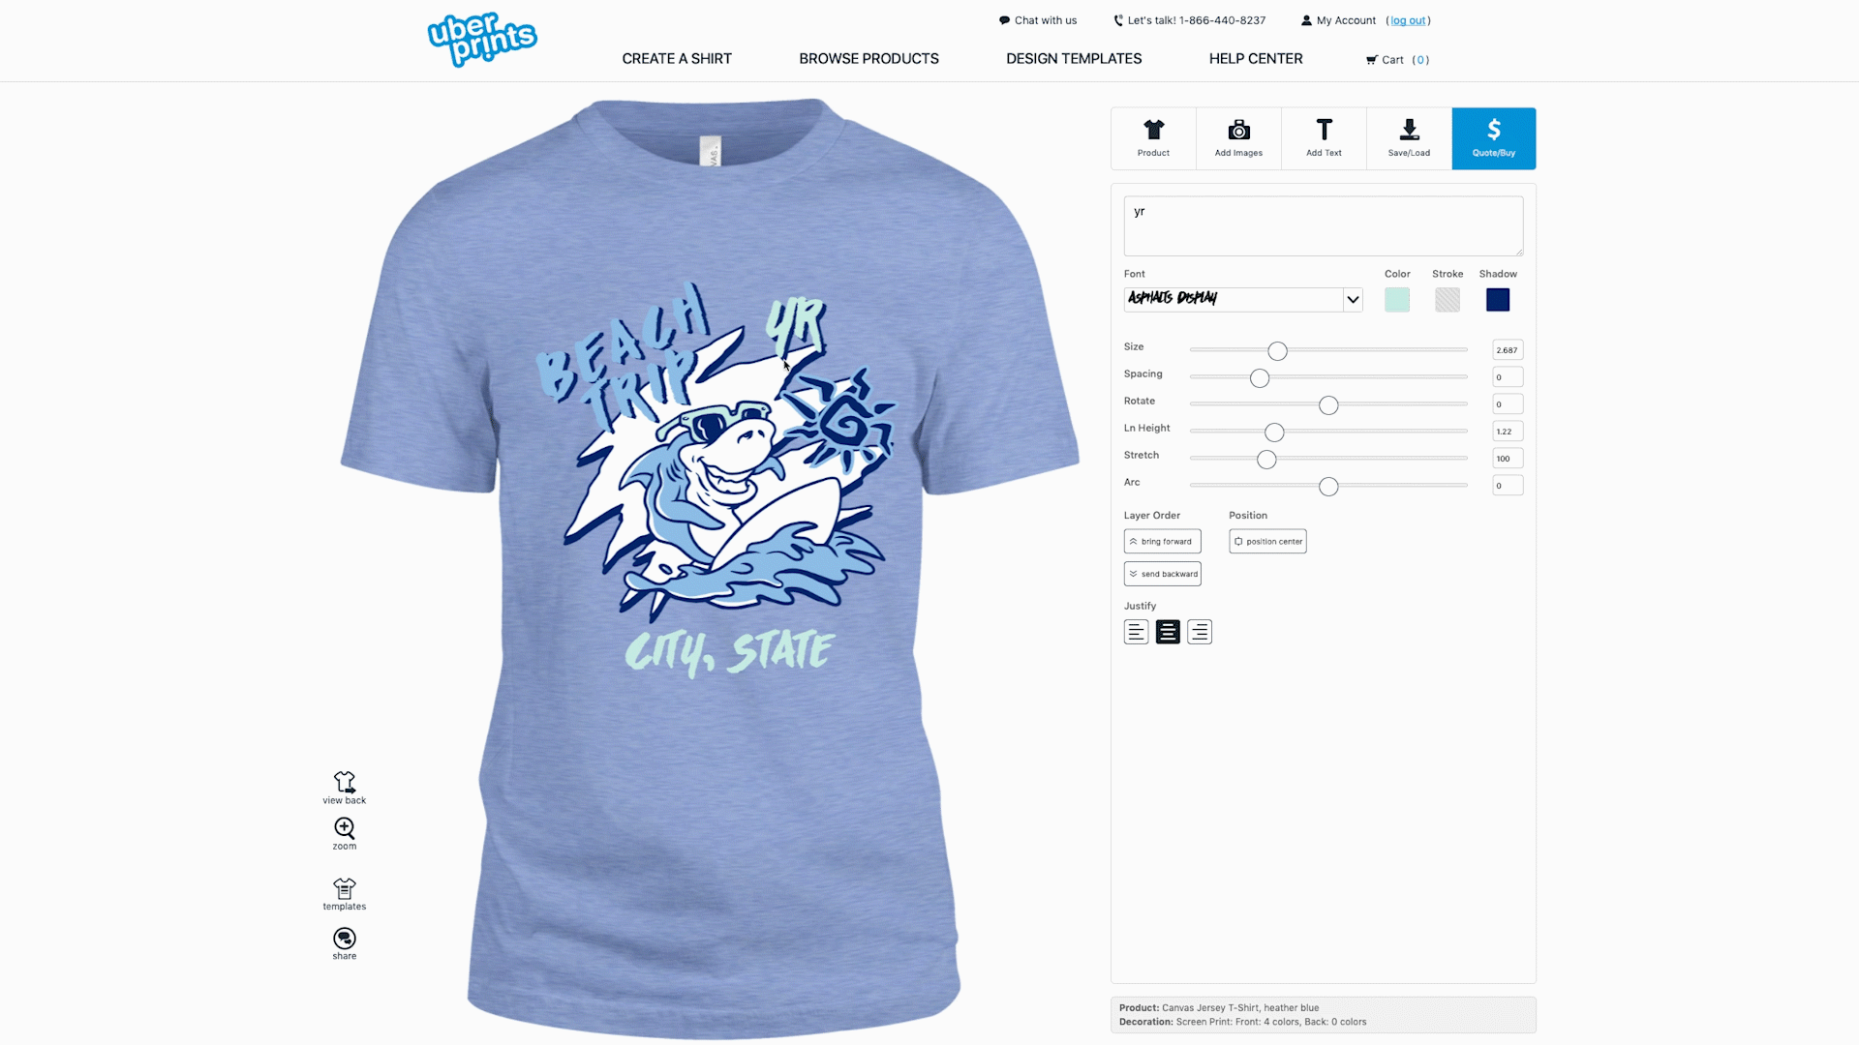Click the Shadow color swatch
This screenshot has height=1045, width=1859.
pos(1498,299)
